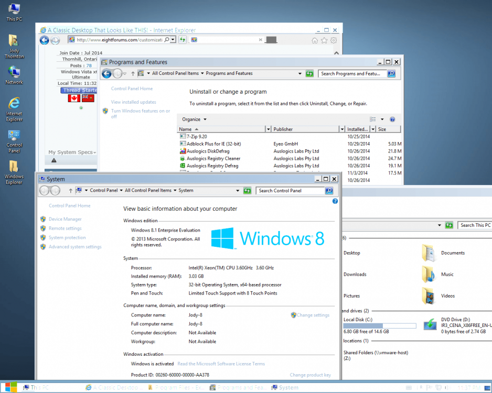
Task: Open the Videos folder in This PC
Action: click(x=429, y=296)
